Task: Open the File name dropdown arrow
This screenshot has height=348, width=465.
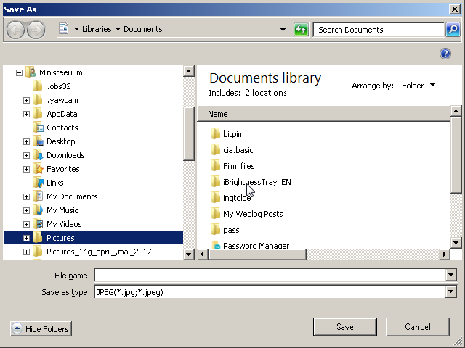Action: (450, 275)
